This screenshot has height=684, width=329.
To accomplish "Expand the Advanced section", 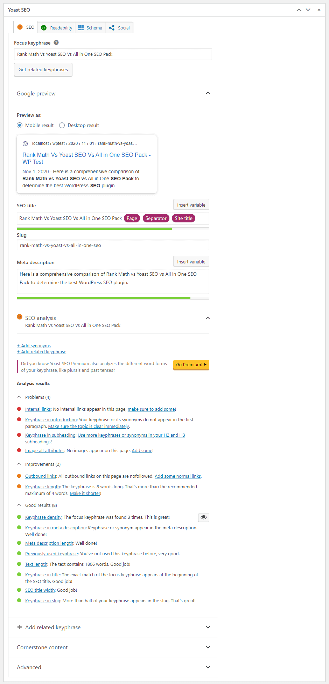I will [113, 667].
